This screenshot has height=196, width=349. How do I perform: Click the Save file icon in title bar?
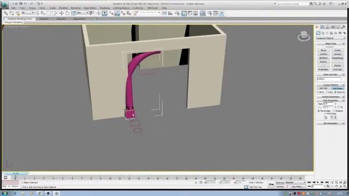(21, 4)
